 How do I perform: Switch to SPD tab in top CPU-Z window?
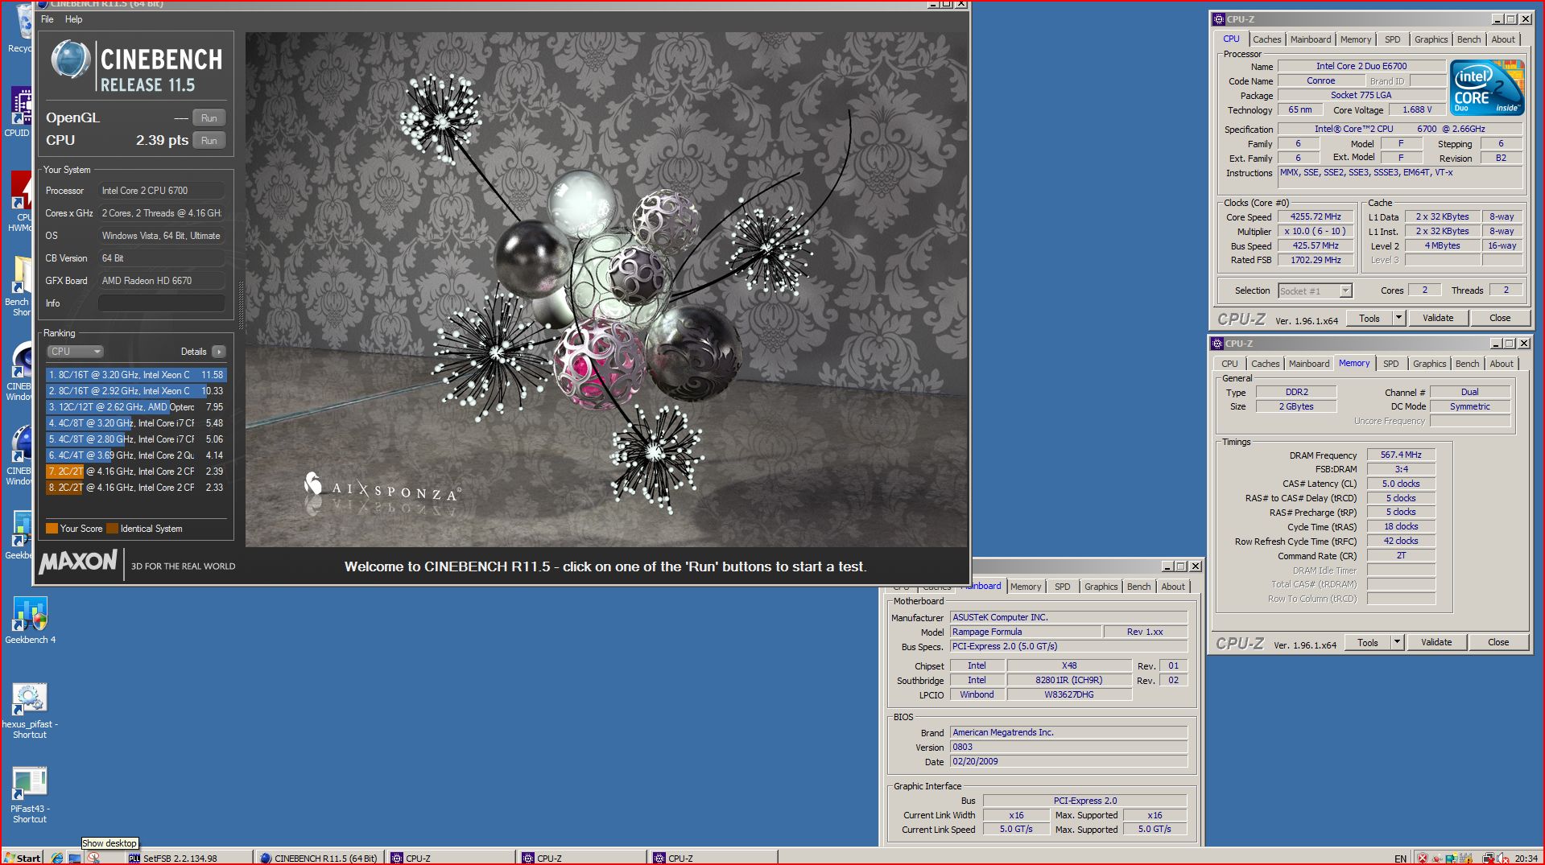1393,39
